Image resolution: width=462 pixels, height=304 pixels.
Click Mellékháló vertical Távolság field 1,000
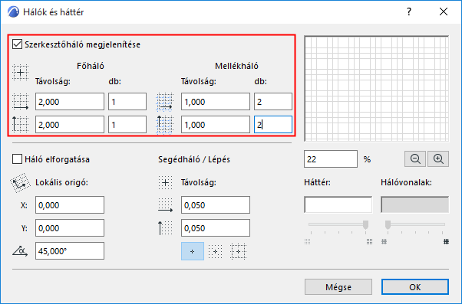pos(216,125)
